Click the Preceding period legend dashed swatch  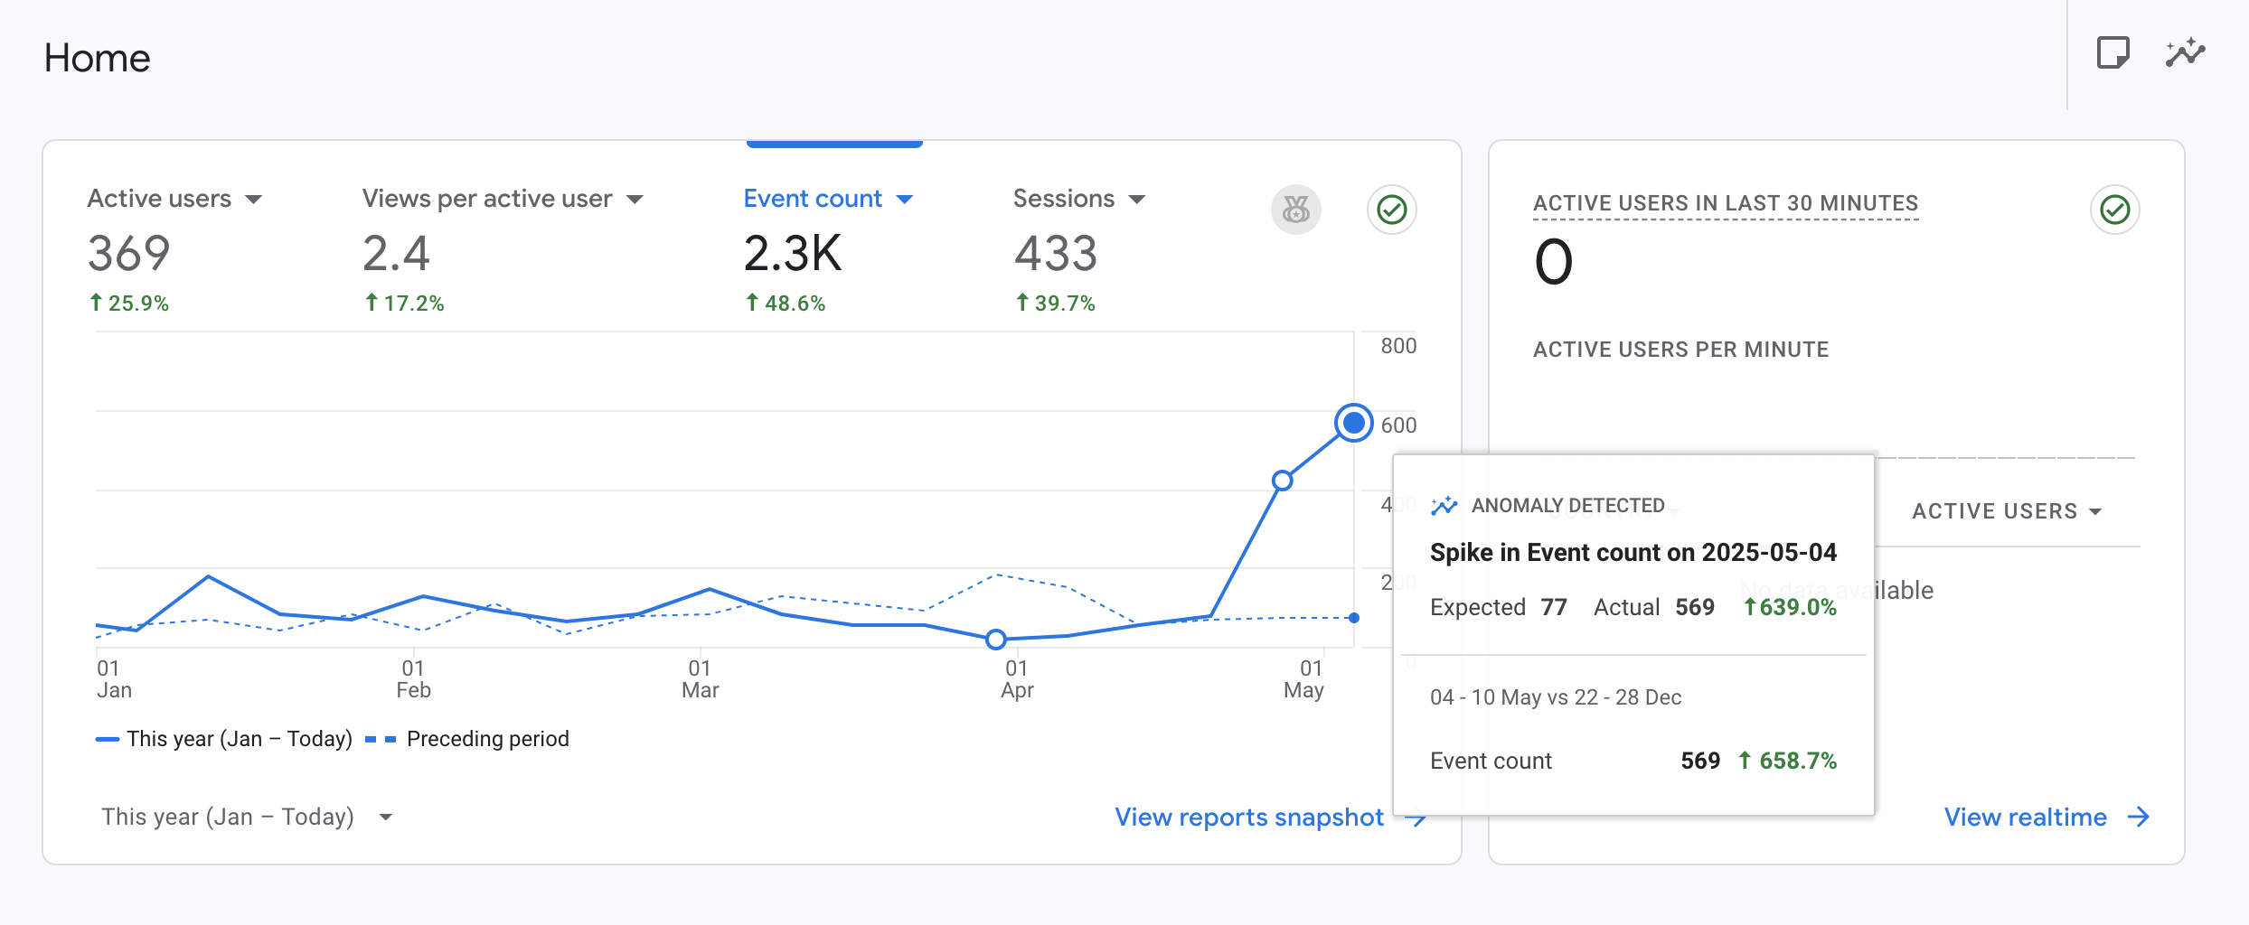click(x=381, y=740)
